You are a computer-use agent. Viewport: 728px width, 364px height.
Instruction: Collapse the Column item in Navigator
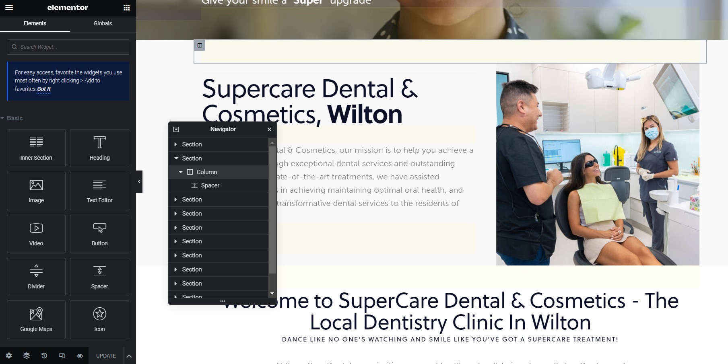click(181, 172)
